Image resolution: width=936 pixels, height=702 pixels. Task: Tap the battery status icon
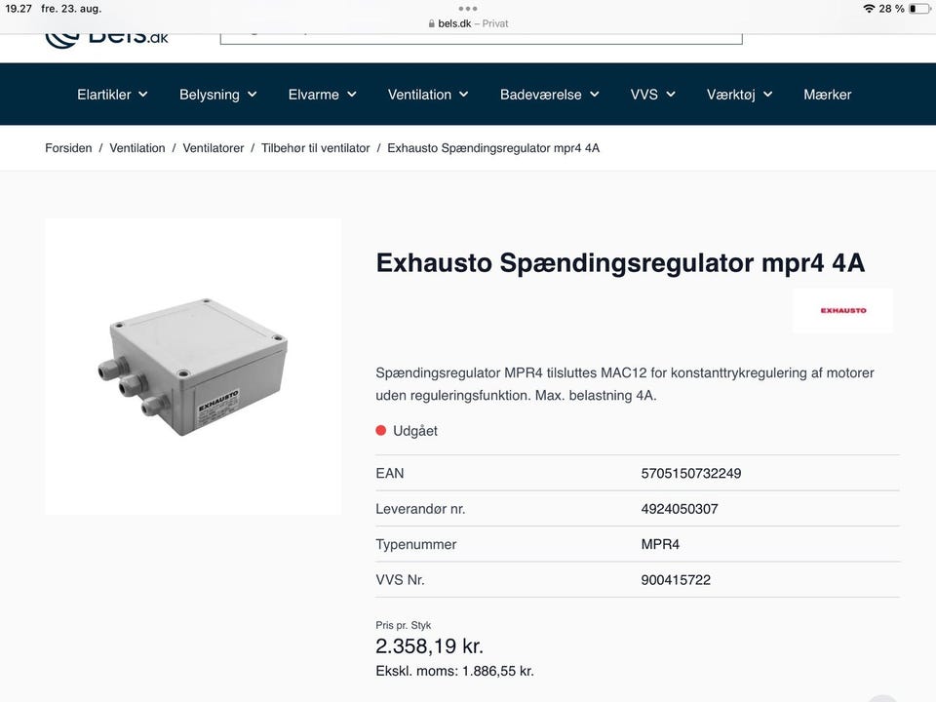coord(919,9)
